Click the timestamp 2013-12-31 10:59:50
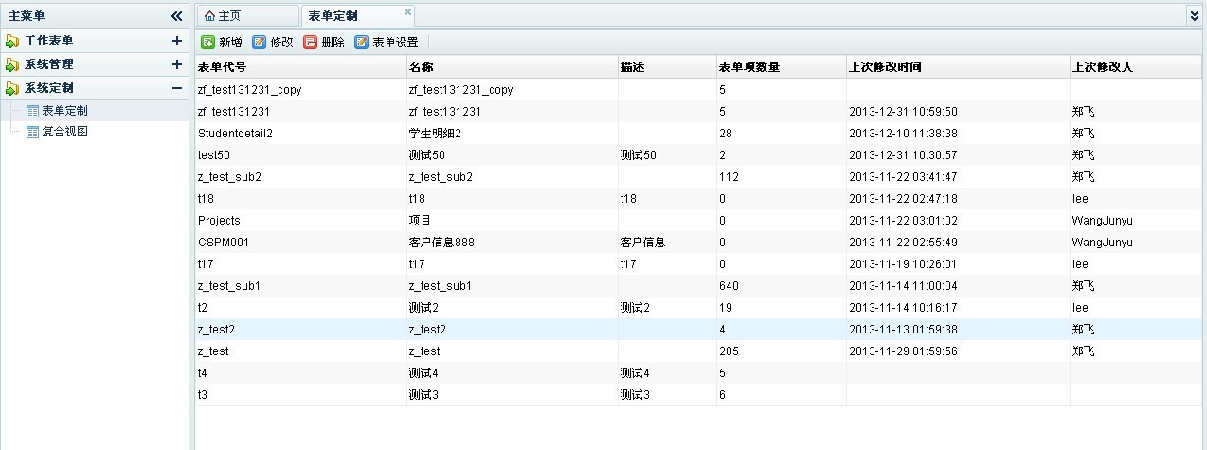Viewport: 1207px width, 450px height. pos(903,112)
